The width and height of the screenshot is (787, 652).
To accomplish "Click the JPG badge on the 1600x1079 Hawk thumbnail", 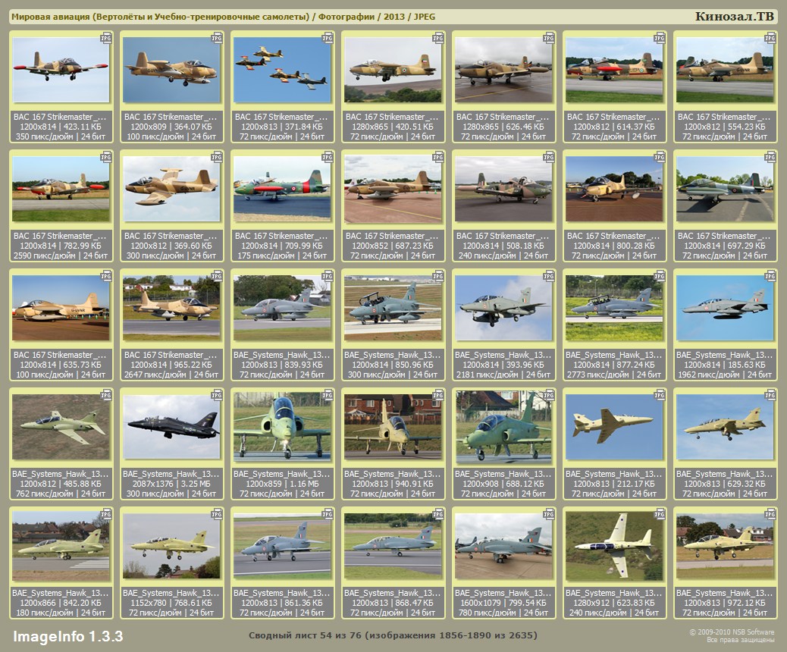I will pos(549,513).
